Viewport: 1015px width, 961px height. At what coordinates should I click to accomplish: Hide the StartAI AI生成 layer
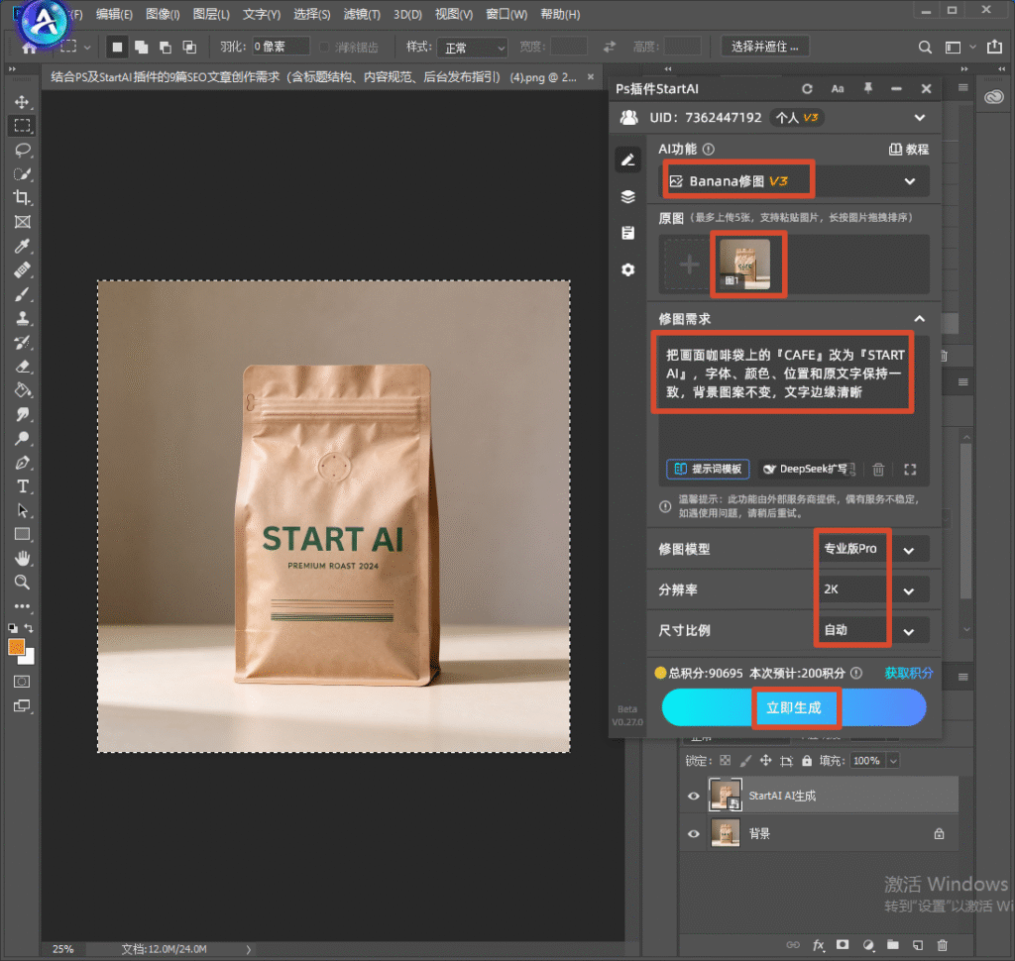click(693, 796)
